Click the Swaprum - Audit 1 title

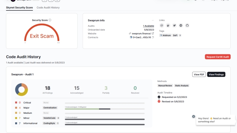click(x=22, y=75)
